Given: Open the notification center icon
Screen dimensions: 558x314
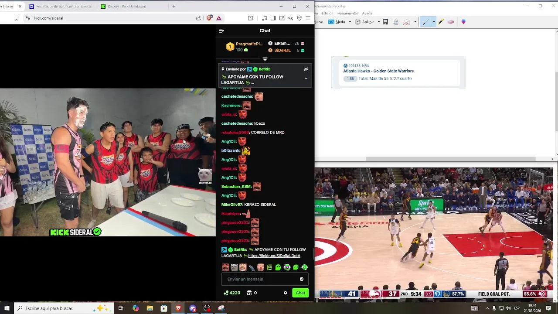Looking at the screenshot, I should coord(548,308).
